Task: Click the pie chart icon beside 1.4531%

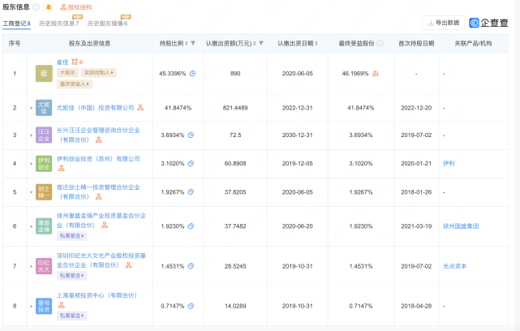Action: point(191,266)
